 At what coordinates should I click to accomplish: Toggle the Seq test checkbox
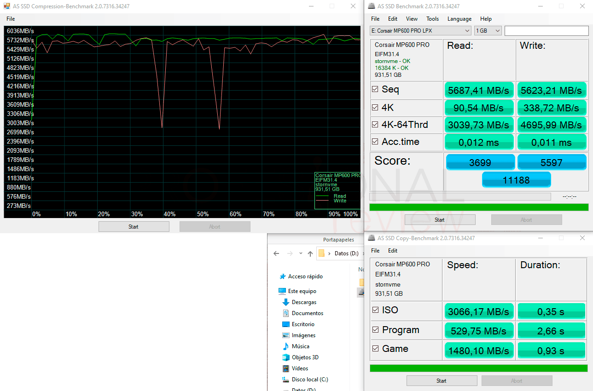coord(375,90)
